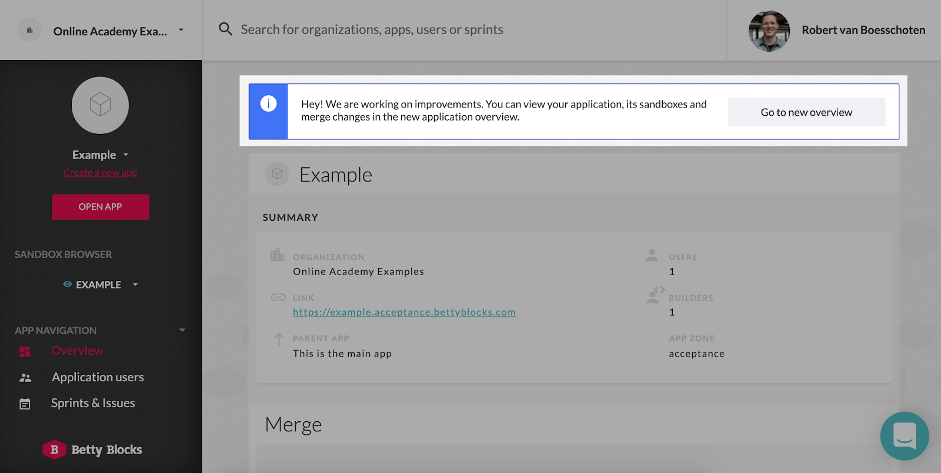Click the blue info icon in banner

click(x=268, y=103)
